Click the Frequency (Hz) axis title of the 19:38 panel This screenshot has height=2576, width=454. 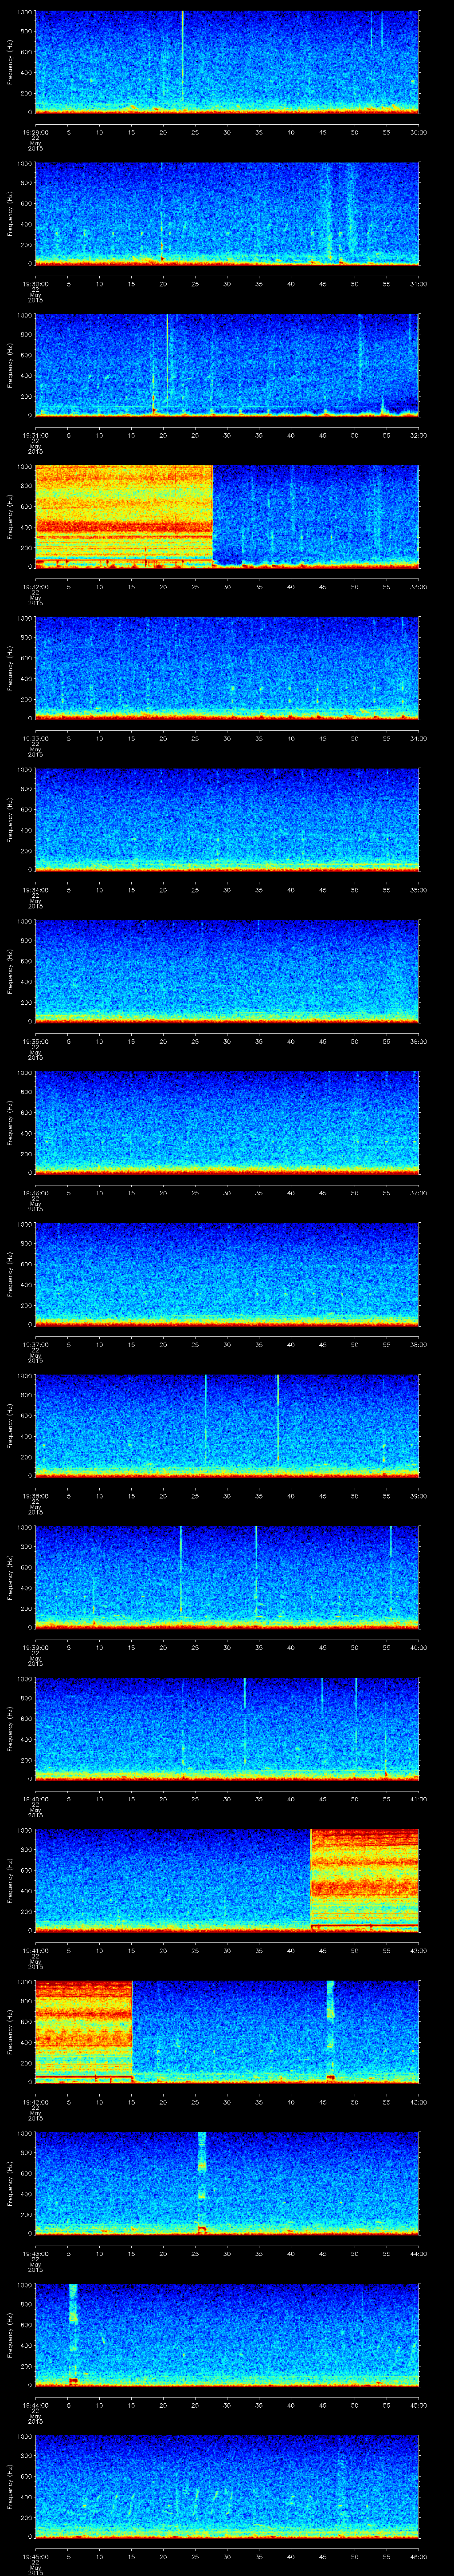tap(10, 1425)
